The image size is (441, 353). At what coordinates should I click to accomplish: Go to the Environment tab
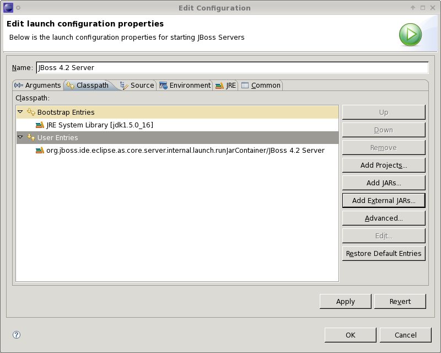tap(185, 85)
